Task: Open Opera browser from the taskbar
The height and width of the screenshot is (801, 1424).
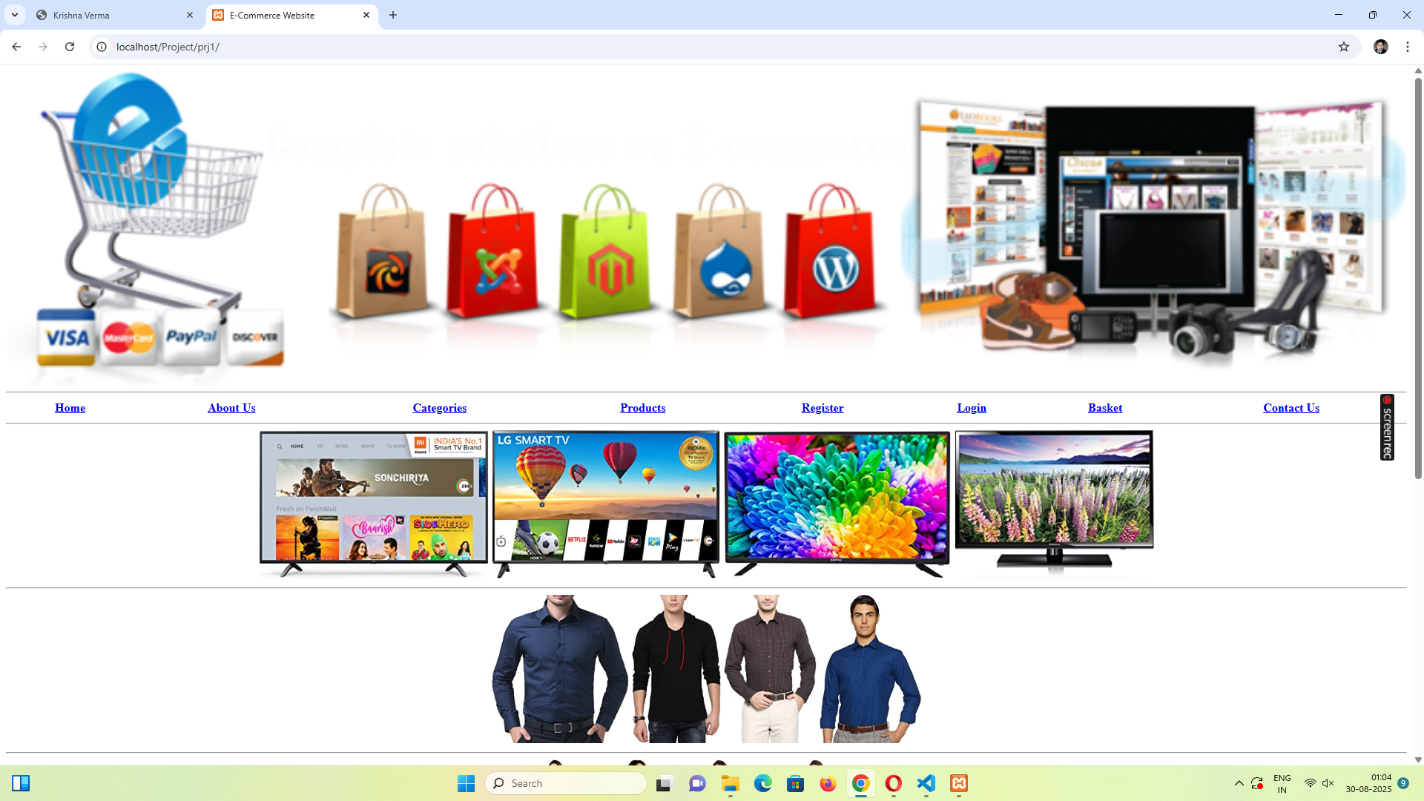Action: point(894,783)
